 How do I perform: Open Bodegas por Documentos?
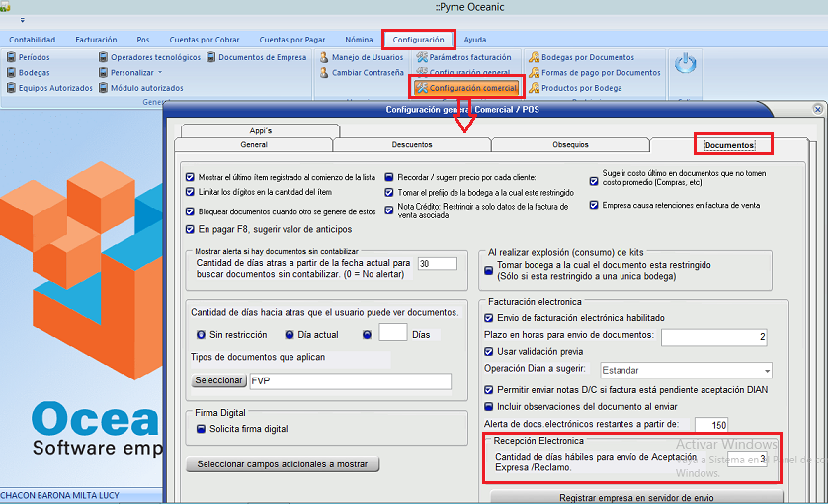tap(535, 58)
